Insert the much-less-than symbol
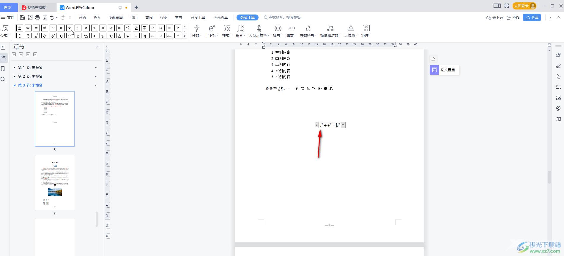Viewport: 564px width, 256px height. 103,28
